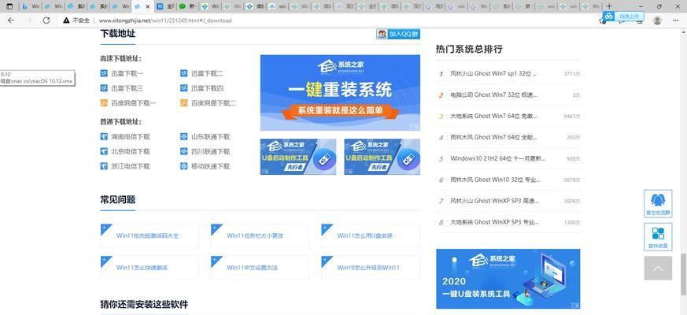This screenshot has width=687, height=315.
Task: Click the 3711次 download count text
Action: tap(572, 74)
